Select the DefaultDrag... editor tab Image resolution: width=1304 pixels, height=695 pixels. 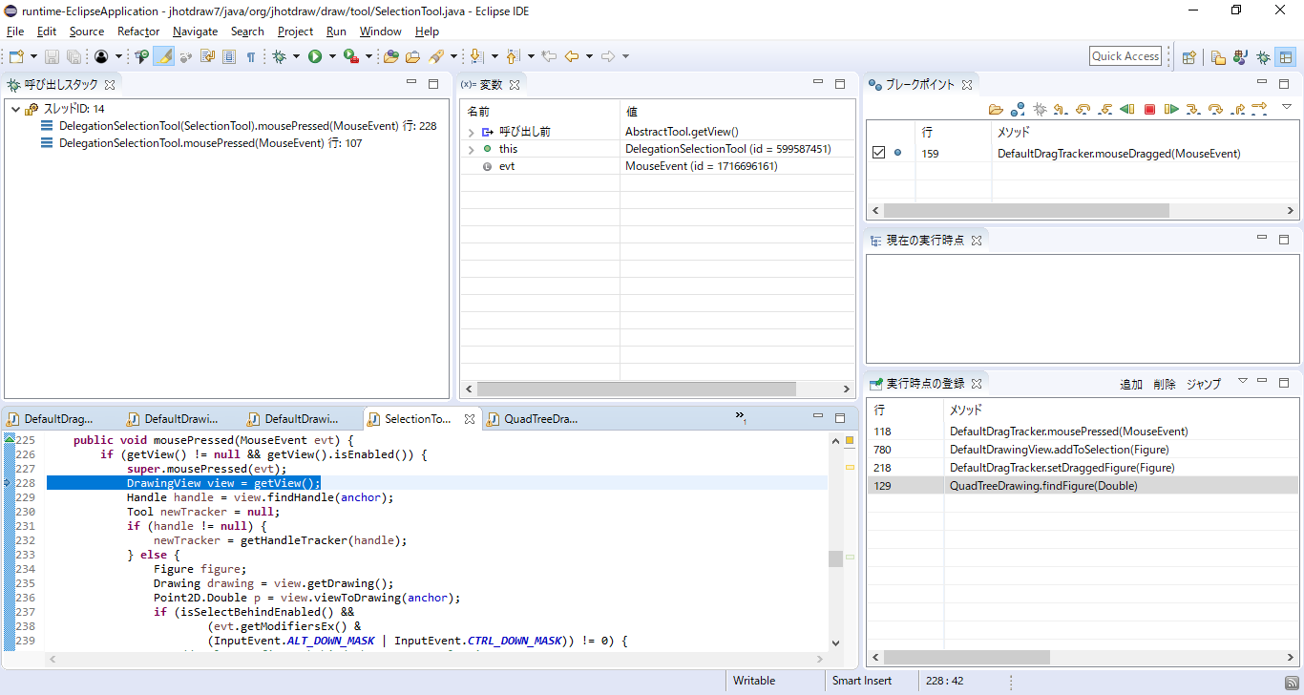click(x=58, y=419)
